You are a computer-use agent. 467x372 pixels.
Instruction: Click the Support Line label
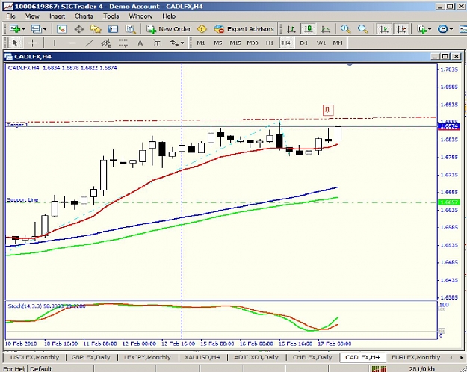click(x=22, y=200)
